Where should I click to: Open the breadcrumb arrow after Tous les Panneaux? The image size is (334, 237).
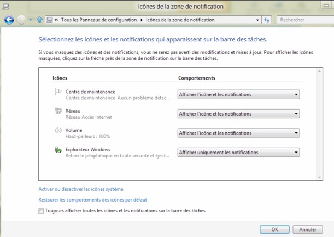point(141,20)
